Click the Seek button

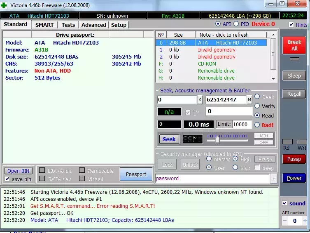tap(169, 139)
